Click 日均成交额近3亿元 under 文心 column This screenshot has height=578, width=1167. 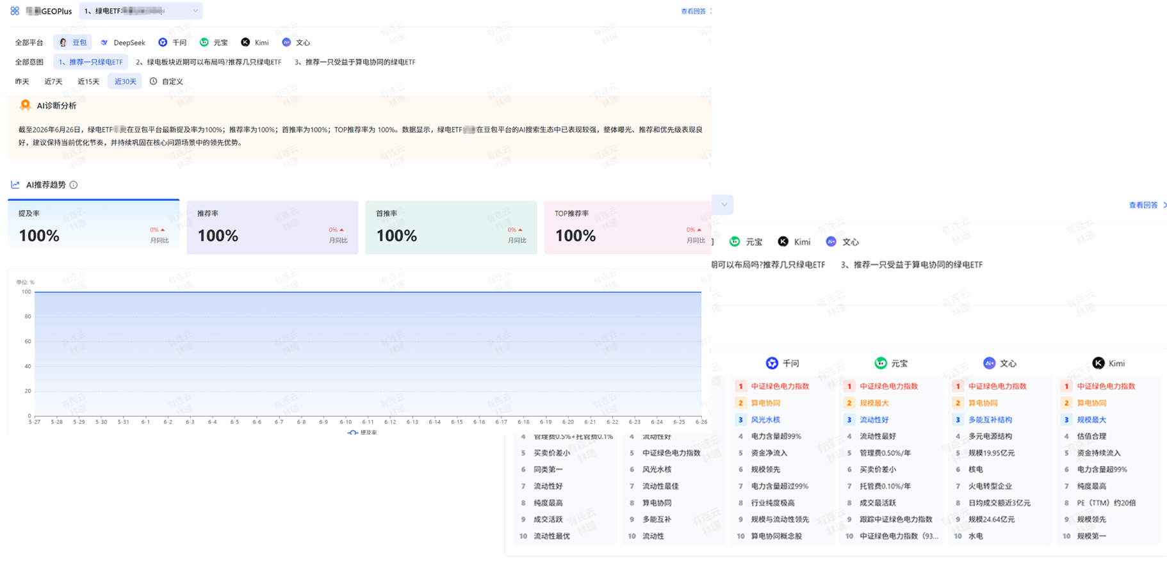click(999, 502)
